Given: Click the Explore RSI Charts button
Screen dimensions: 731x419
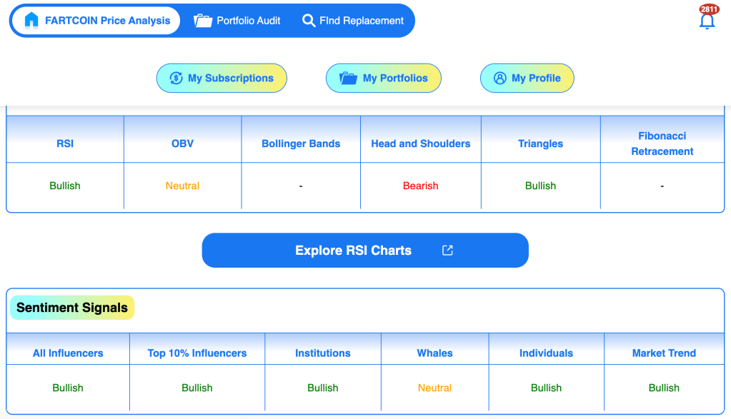Looking at the screenshot, I should (365, 251).
